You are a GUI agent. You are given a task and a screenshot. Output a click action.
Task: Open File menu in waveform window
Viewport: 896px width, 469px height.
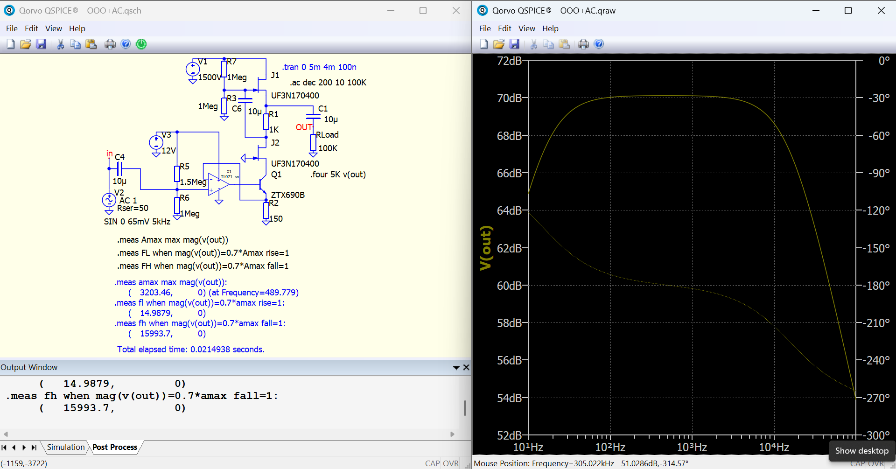pyautogui.click(x=485, y=28)
